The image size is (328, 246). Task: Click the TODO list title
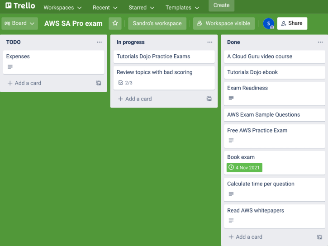click(x=14, y=42)
